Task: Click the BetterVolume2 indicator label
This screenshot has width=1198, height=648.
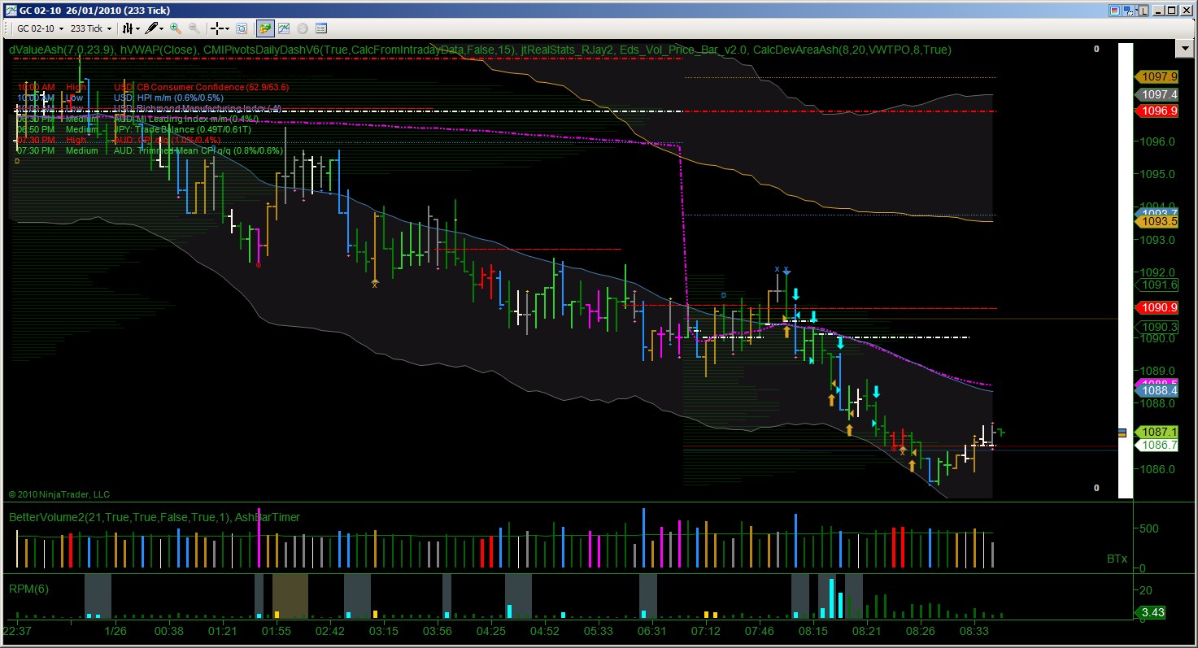Action: (x=153, y=517)
